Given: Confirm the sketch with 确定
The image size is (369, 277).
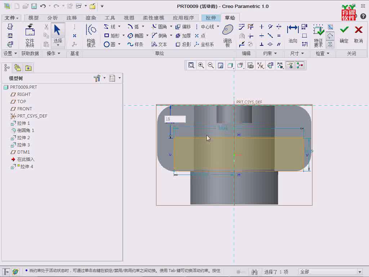Looking at the screenshot, I should coord(344,34).
